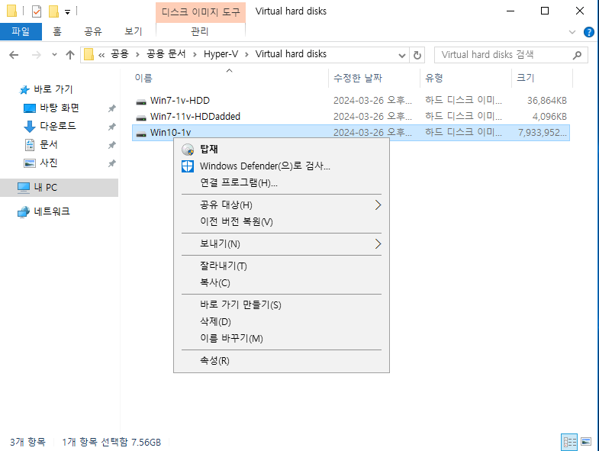Open 속성(R) from the context menu
This screenshot has height=451, width=599.
click(282, 361)
